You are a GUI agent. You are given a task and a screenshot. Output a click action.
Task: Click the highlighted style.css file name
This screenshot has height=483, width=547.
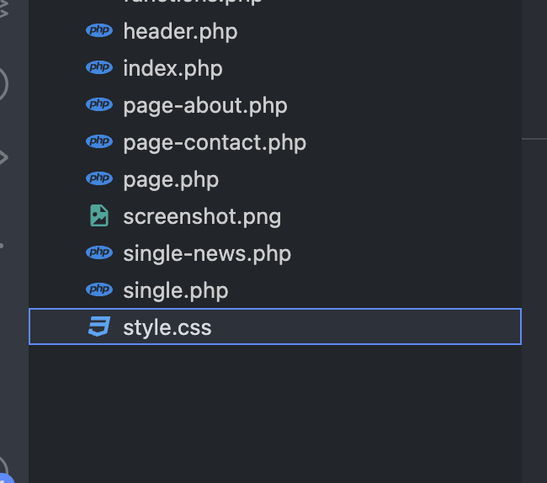167,326
